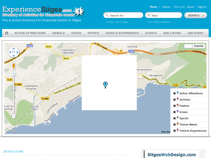Click the Sign In link
This screenshot has height=158, width=211.
click(202, 7)
